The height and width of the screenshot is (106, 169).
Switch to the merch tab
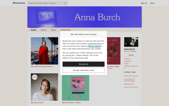pos(43,30)
